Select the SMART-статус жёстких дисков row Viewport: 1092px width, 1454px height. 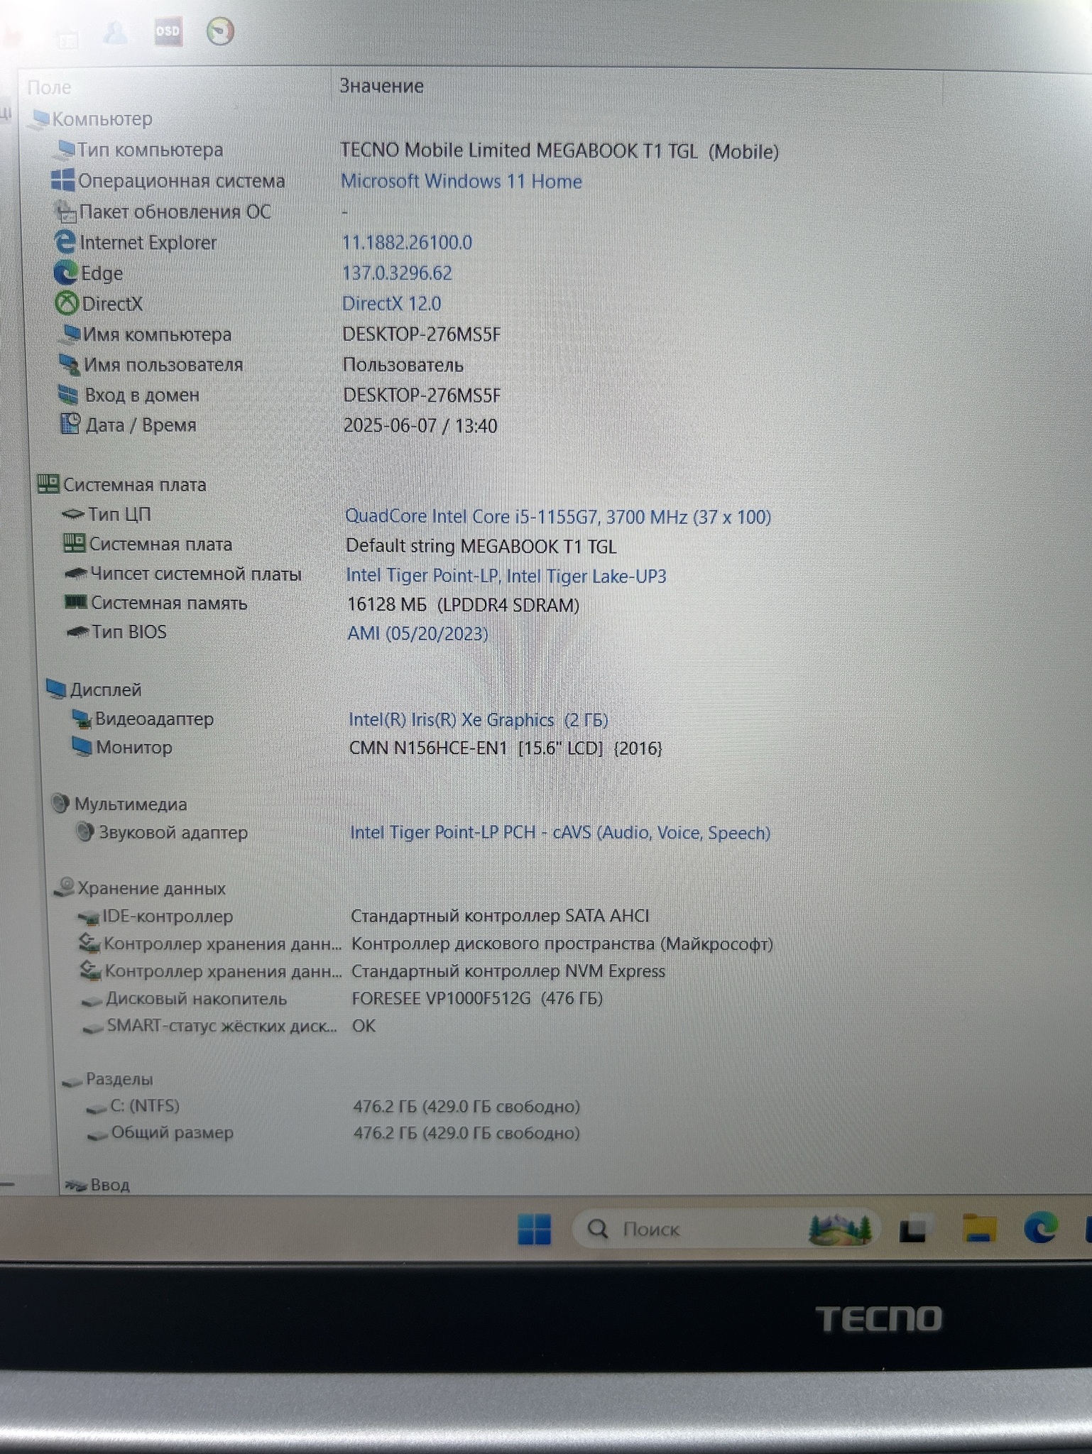222,1026
